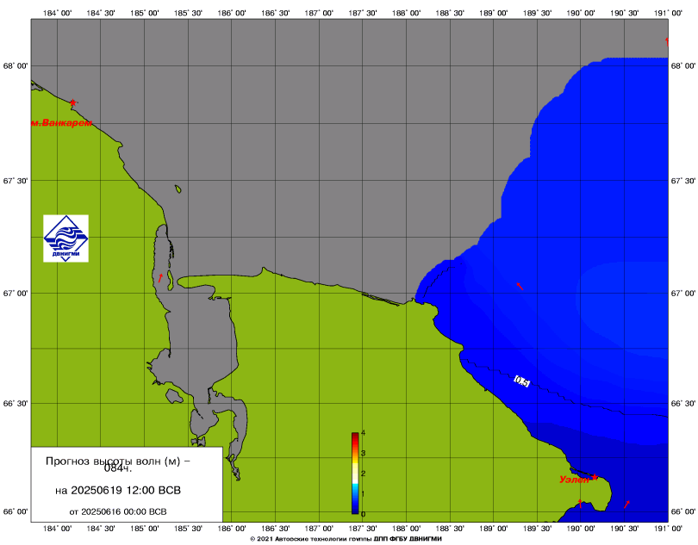Click the top axis label 189°30'
Image resolution: width=698 pixels, height=545 pixels.
(x=537, y=13)
